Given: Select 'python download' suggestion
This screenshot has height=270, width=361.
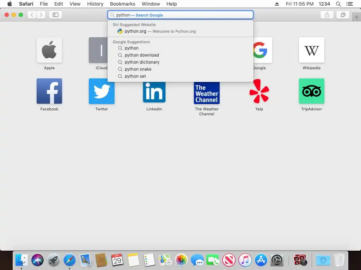Looking at the screenshot, I should coord(180,55).
